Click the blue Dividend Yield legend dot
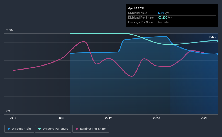Viewport: 222px width, 137px height. pos(9,129)
